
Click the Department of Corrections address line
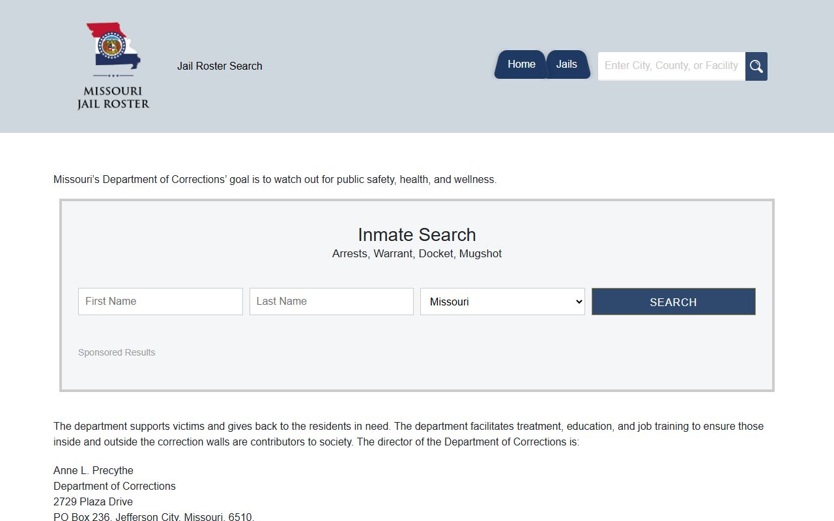(115, 486)
